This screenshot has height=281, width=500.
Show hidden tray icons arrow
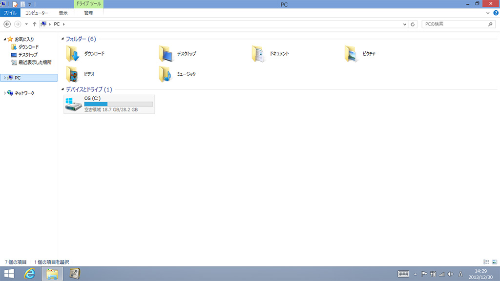pyautogui.click(x=415, y=274)
